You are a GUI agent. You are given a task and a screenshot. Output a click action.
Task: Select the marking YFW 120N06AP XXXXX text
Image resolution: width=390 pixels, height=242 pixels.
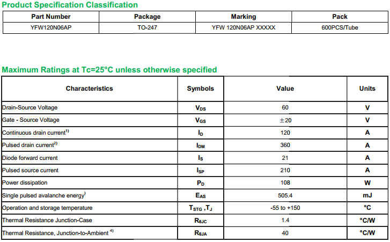click(243, 27)
